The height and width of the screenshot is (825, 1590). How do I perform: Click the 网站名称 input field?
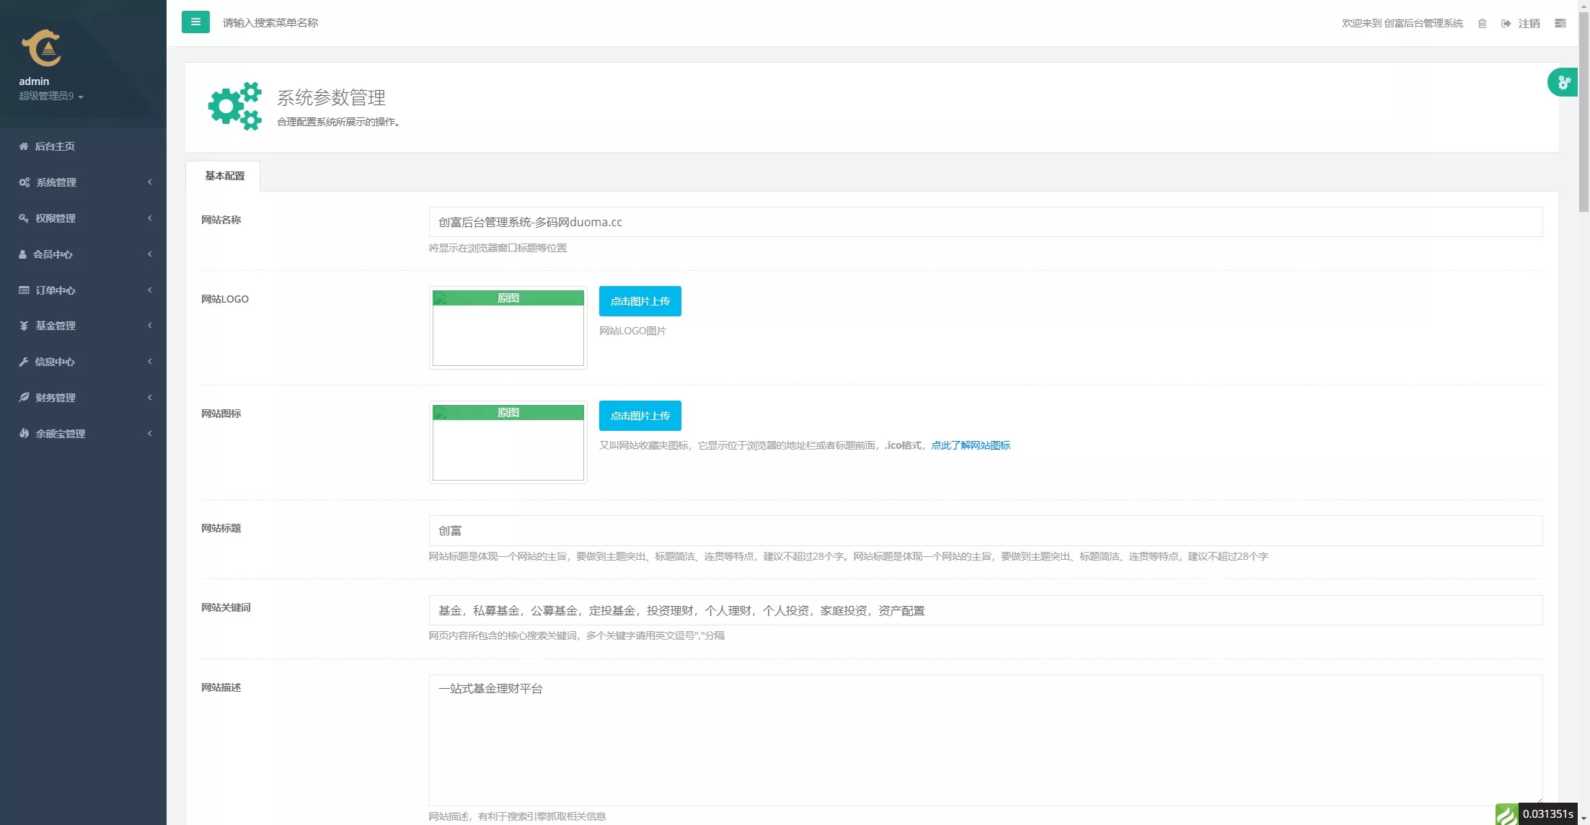[985, 222]
